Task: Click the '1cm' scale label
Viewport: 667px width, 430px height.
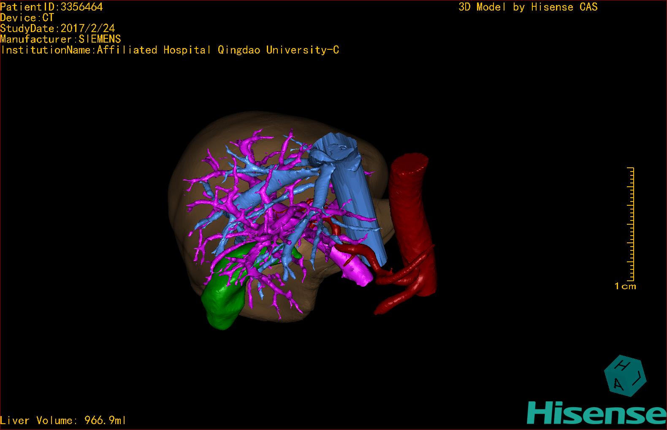Action: tap(625, 286)
